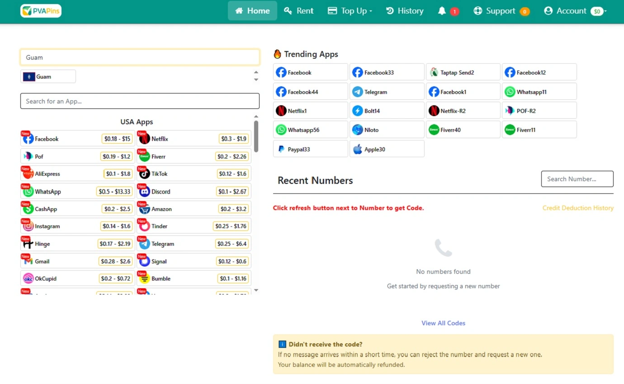
Task: Select trending app Netflix-R2
Action: (463, 111)
